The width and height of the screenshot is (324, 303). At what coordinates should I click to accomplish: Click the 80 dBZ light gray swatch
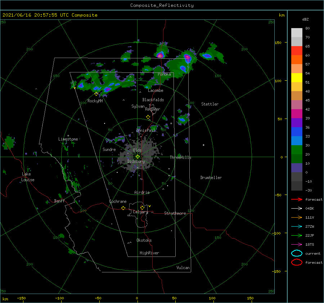tap(297, 32)
